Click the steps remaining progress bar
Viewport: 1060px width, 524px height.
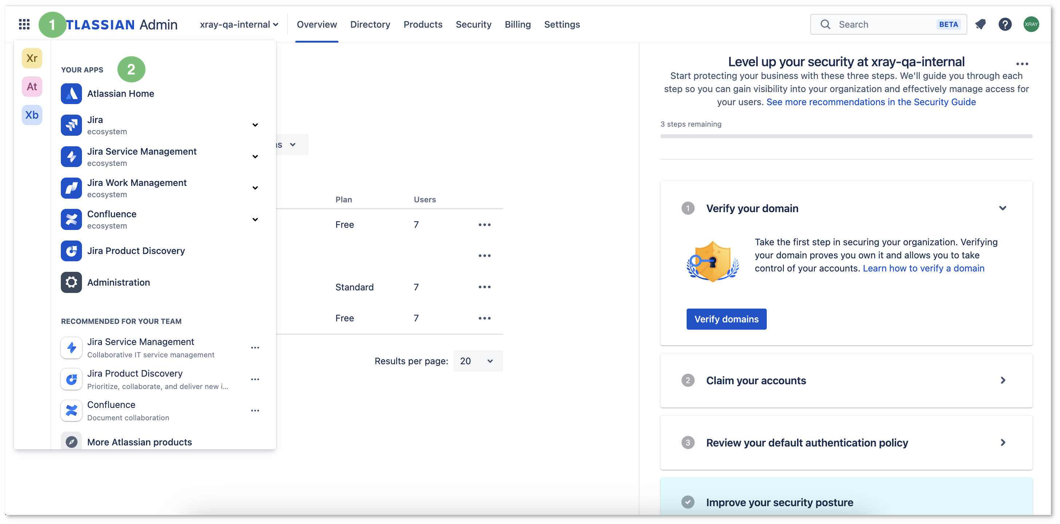(x=846, y=136)
